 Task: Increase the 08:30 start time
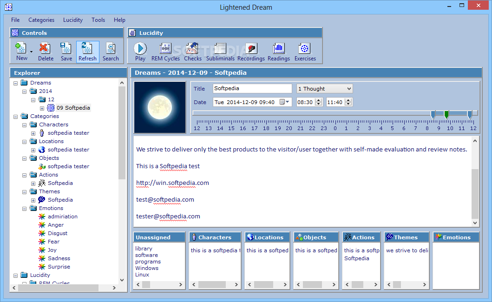(319, 100)
